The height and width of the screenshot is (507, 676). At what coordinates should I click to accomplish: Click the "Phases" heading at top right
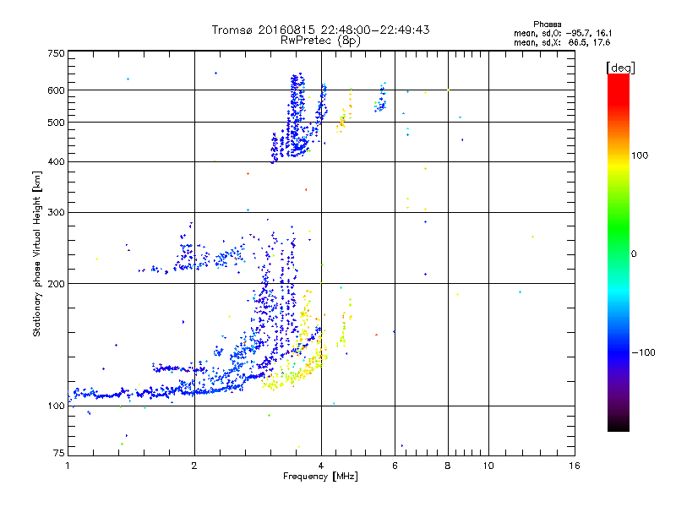[x=547, y=25]
